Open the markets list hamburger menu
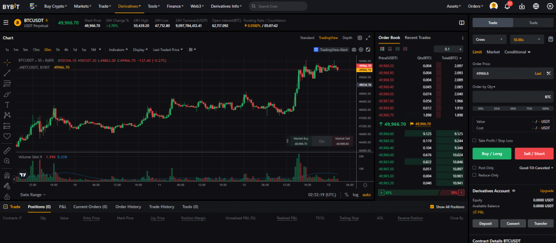Screen dimensions: 556x243 (5, 23)
